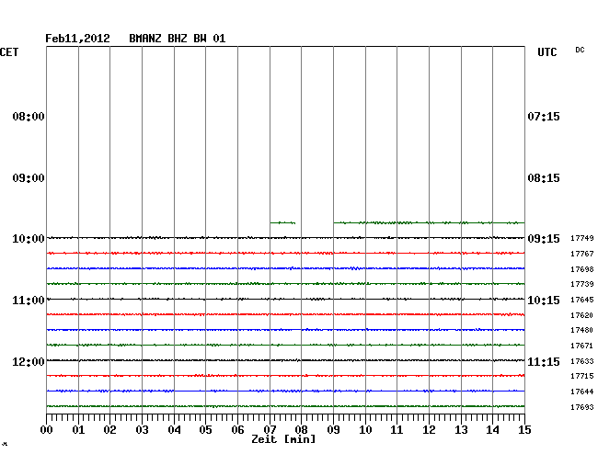Screen dimensions: 598x454
Task: Select the 08:15 UTC time label
Action: coord(544,178)
